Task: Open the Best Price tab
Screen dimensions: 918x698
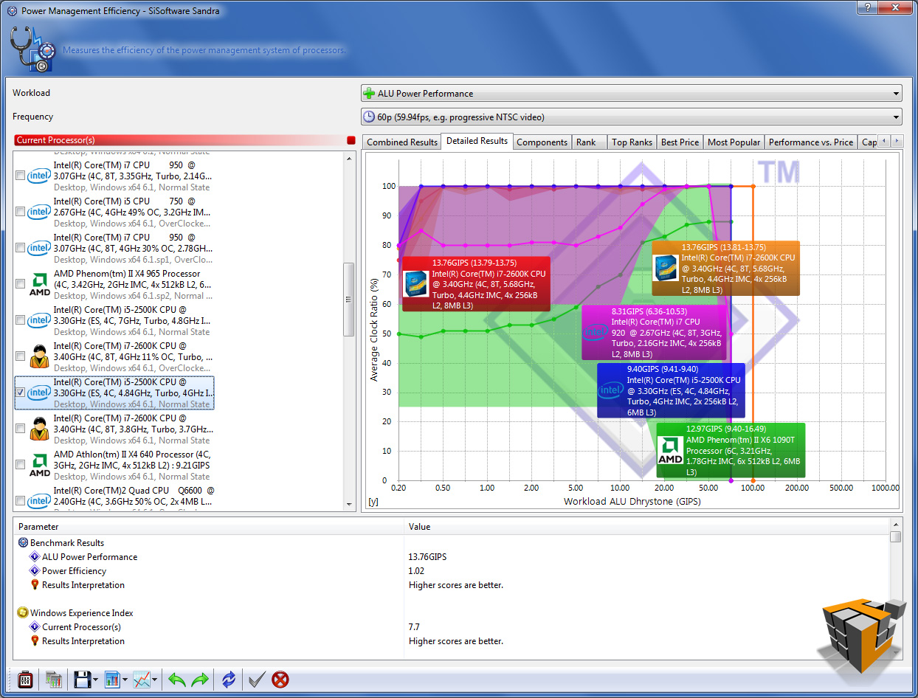Action: click(680, 142)
